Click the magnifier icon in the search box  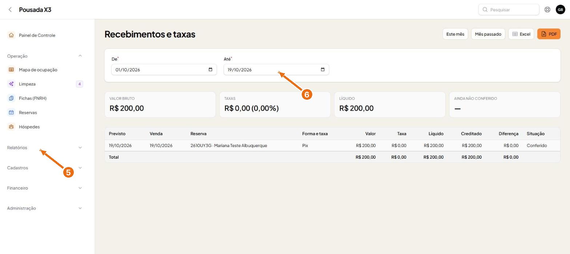[485, 9]
